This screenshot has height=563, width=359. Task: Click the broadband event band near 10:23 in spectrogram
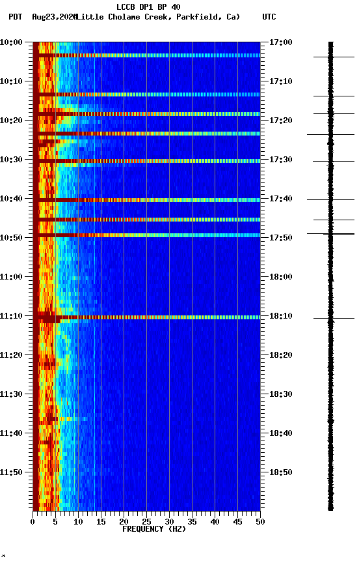[146, 134]
